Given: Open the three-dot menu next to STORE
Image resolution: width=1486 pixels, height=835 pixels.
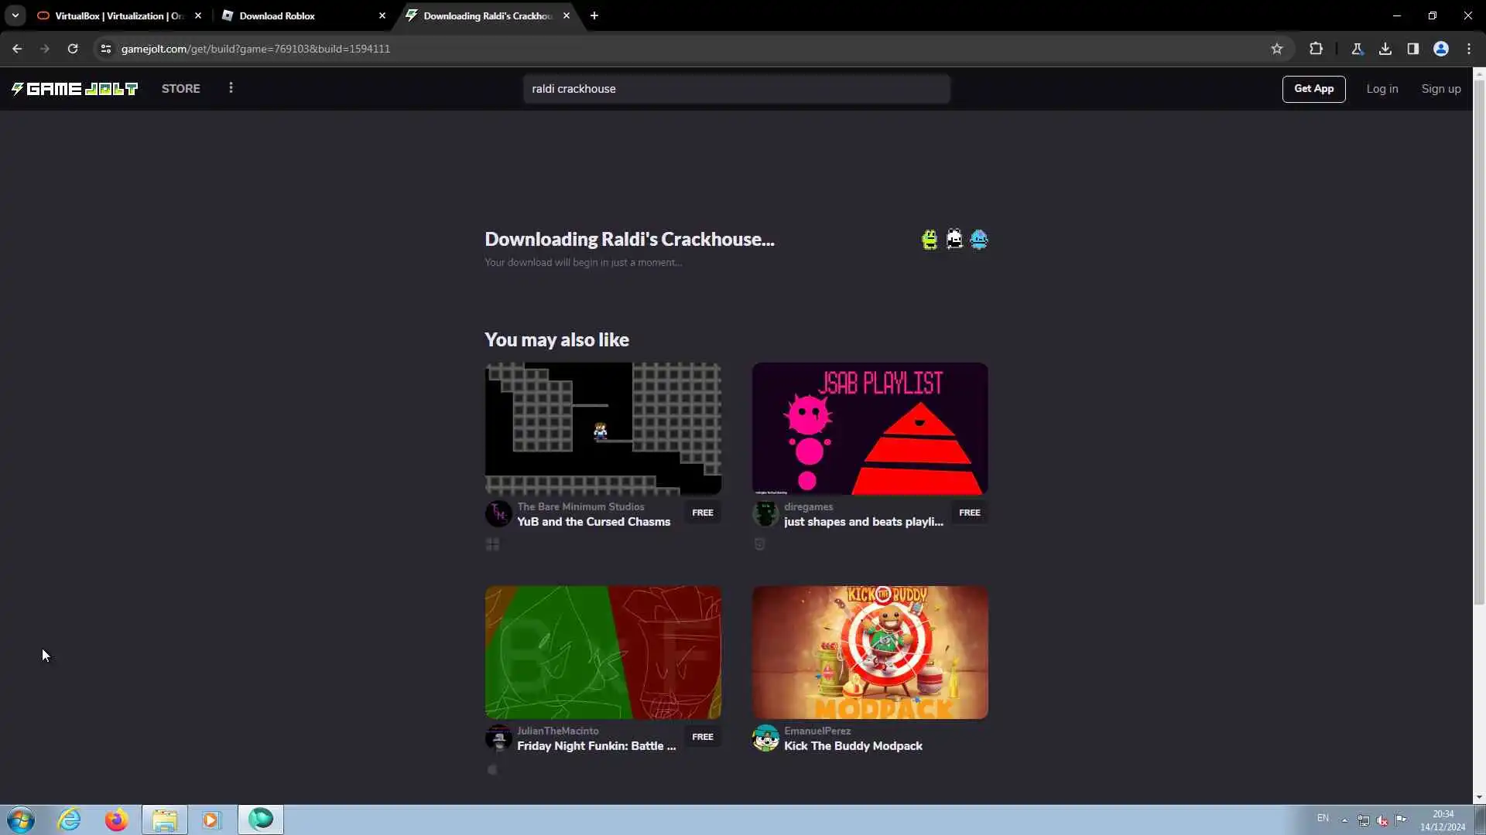Looking at the screenshot, I should (231, 88).
